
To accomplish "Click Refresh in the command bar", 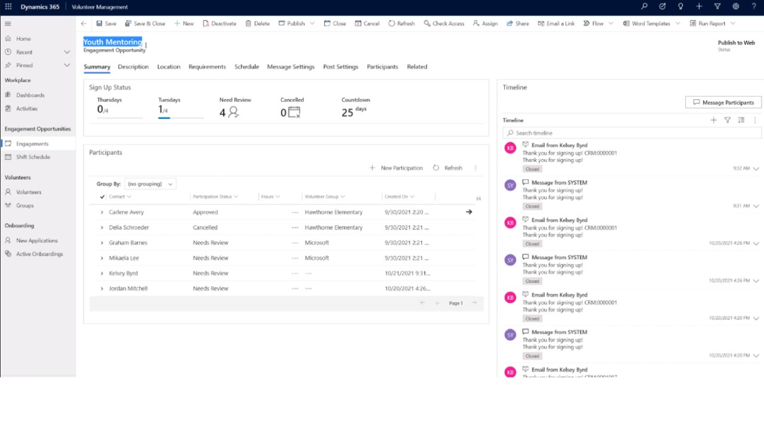I will click(402, 23).
